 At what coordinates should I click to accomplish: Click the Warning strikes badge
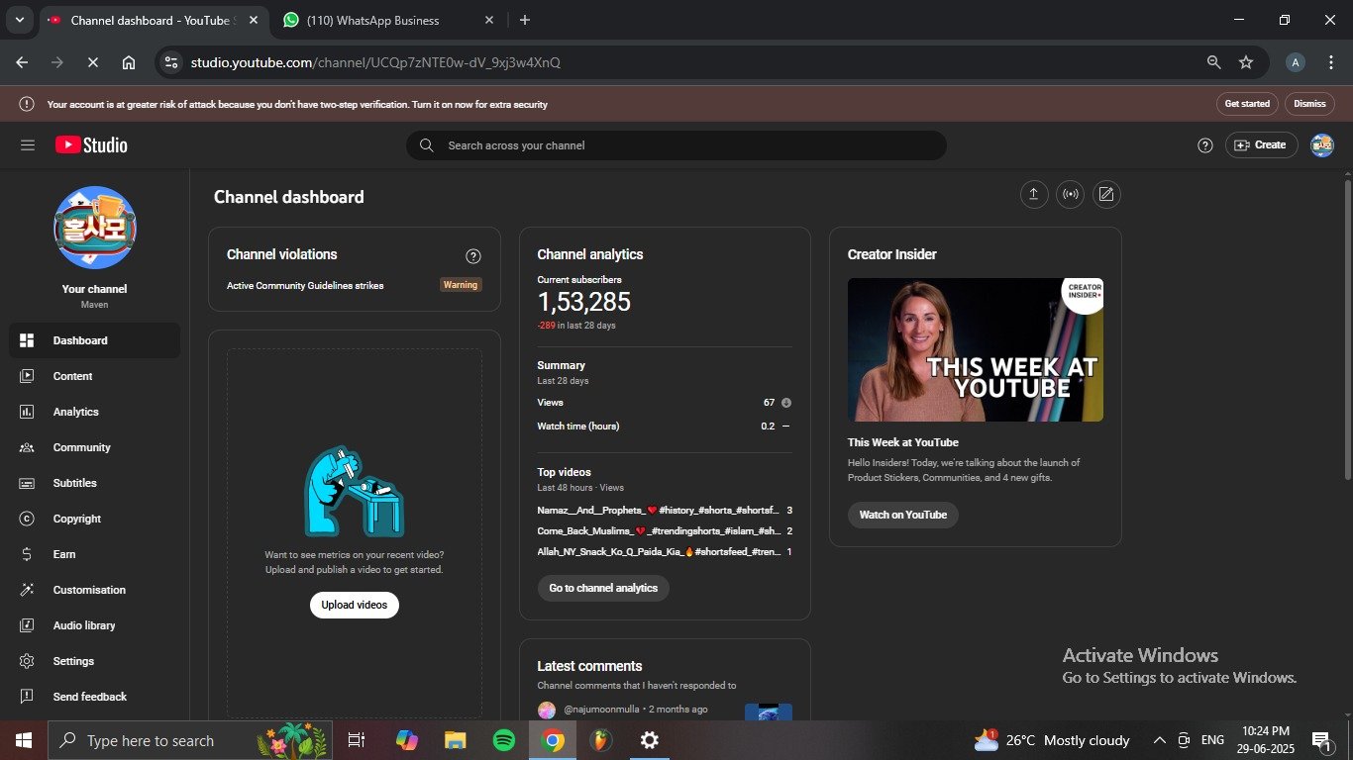coord(461,285)
